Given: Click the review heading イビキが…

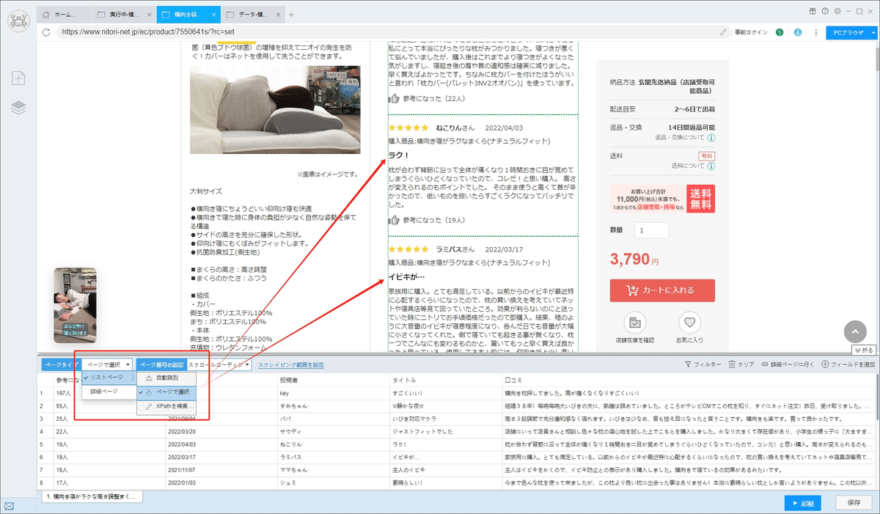Looking at the screenshot, I should pos(407,276).
